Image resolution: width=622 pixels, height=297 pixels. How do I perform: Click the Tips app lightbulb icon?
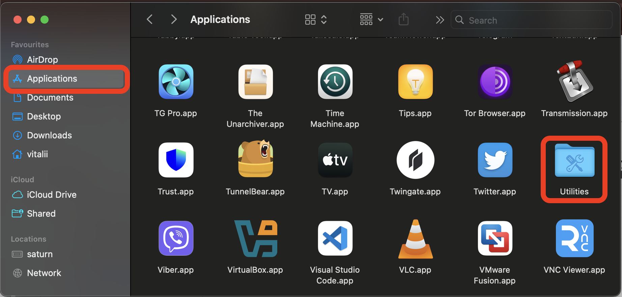tap(415, 82)
